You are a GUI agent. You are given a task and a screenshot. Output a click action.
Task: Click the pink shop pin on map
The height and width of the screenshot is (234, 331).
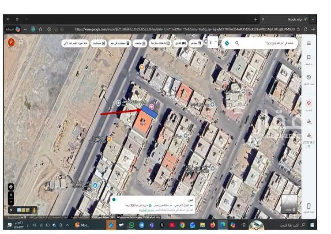pos(152,106)
